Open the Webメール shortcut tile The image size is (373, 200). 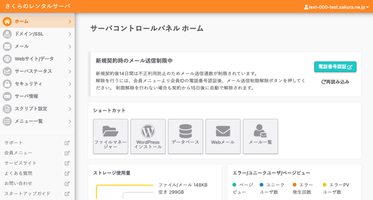(223, 136)
